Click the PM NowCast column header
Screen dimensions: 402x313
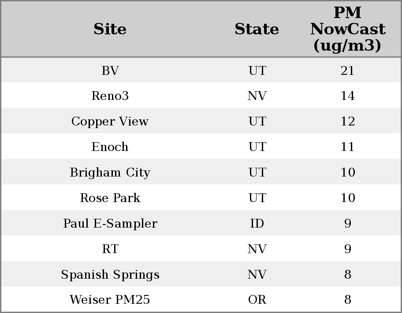[x=347, y=29]
